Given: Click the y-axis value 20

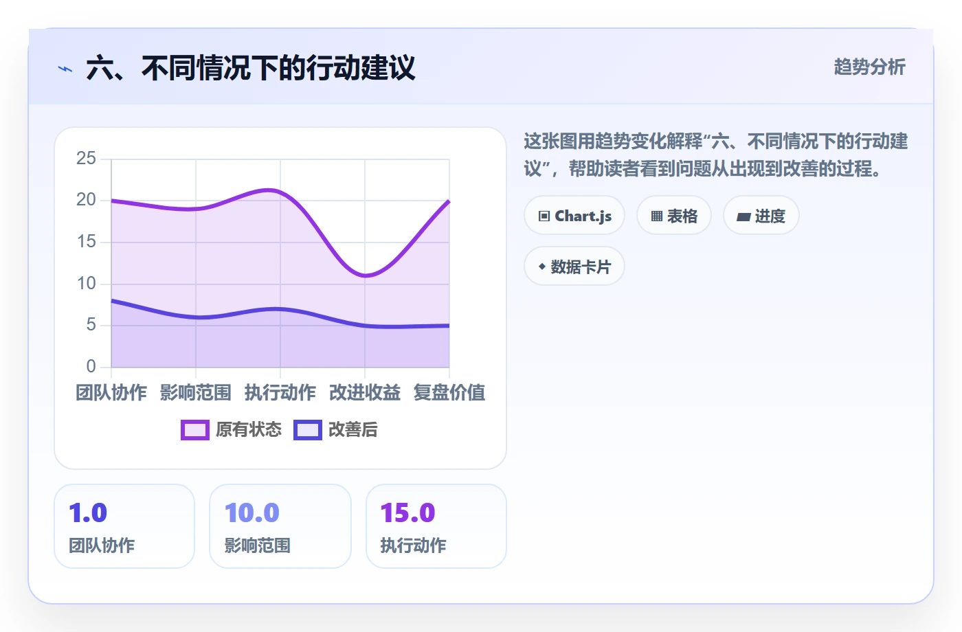Looking at the screenshot, I should pyautogui.click(x=87, y=200).
